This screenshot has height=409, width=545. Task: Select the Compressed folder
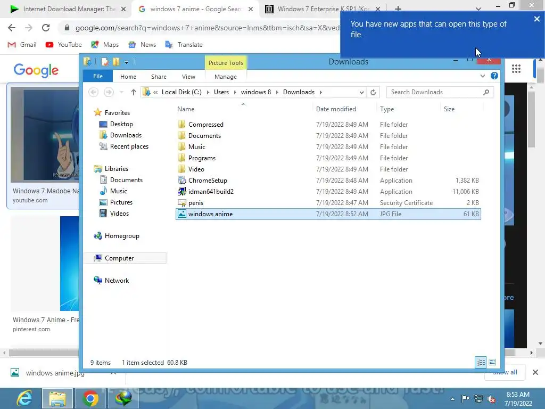coord(206,125)
